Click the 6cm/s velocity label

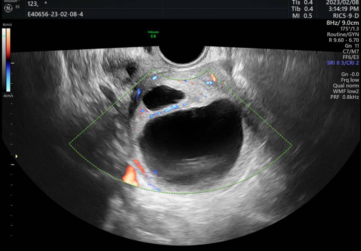tap(7, 24)
